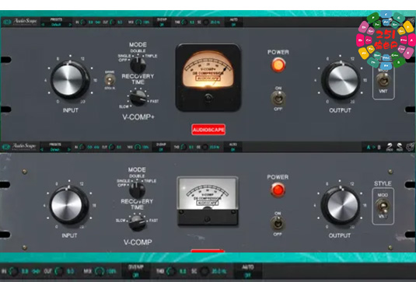
Task: Click the THD knob on V-COMP toolbar
Action: pos(184,147)
